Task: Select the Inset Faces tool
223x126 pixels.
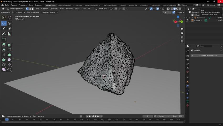Action: tap(9, 45)
